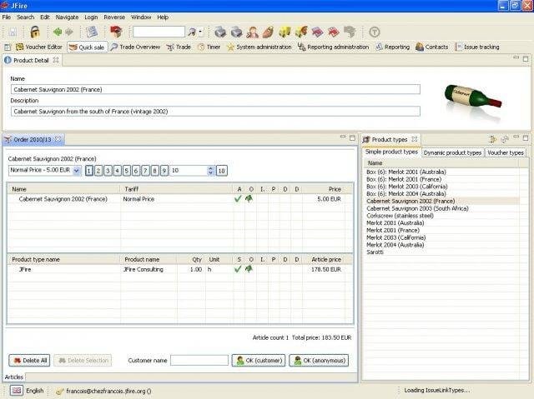Select the Voucher types tab
Image resolution: width=534 pixels, height=399 pixels.
point(506,152)
